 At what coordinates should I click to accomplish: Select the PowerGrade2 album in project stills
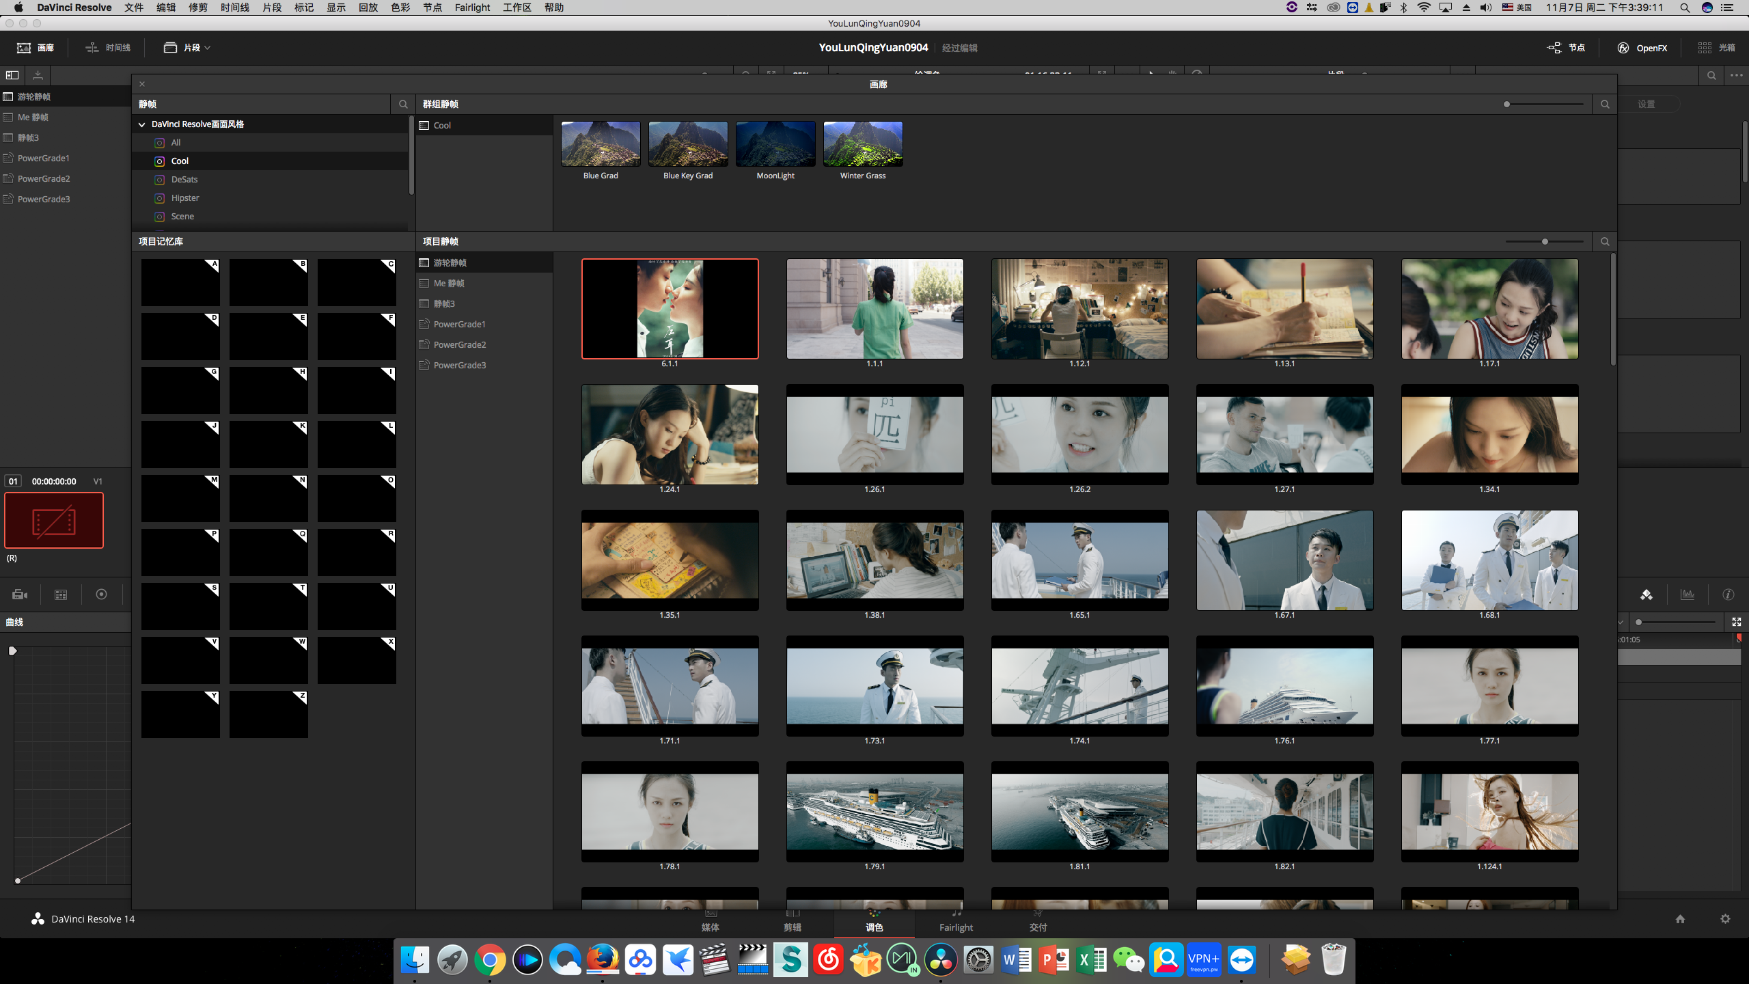(x=459, y=344)
